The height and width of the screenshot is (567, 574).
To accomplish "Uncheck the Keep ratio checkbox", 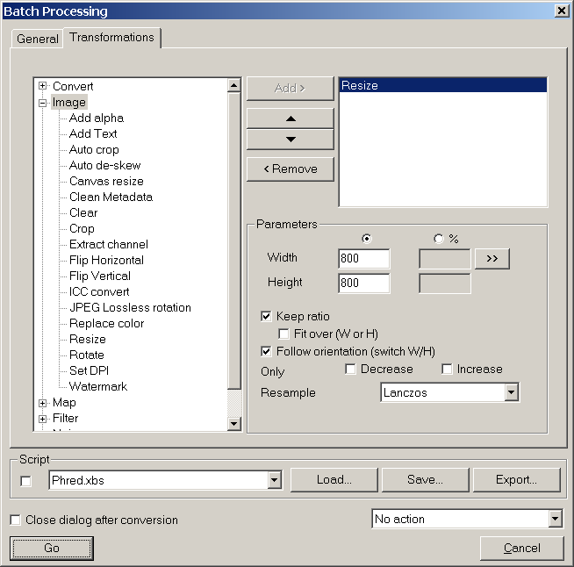I will point(267,316).
